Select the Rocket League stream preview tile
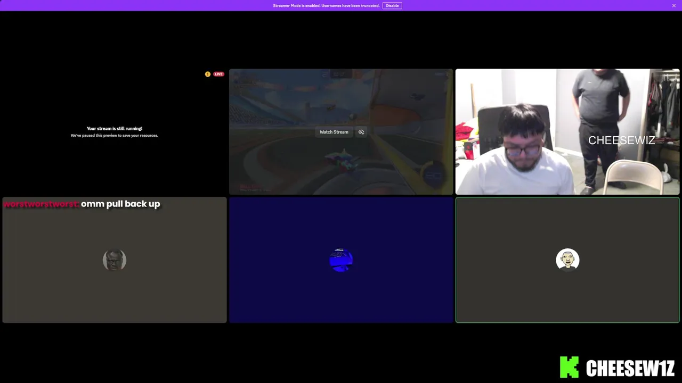This screenshot has height=383, width=682. pos(341,131)
